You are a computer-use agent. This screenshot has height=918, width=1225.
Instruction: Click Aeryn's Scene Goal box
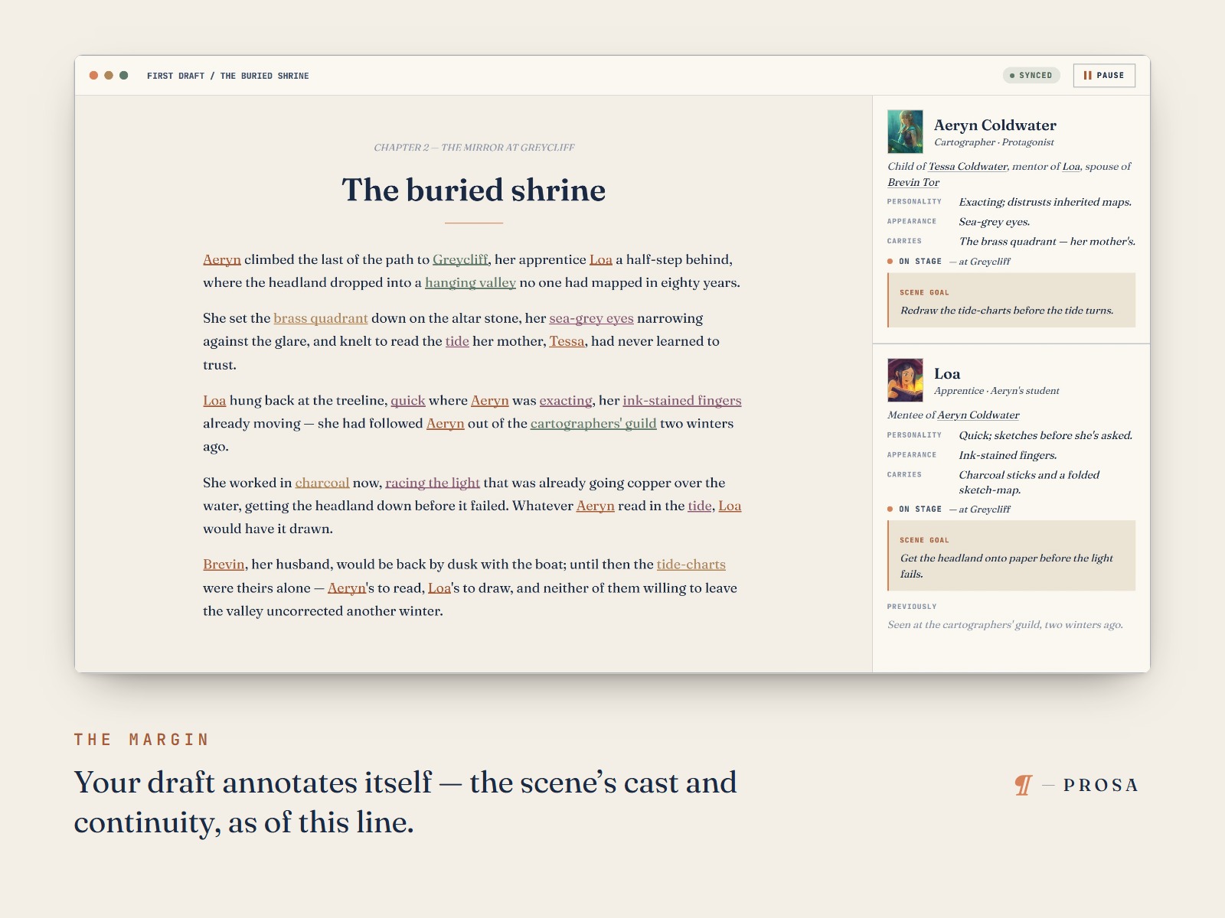pos(1011,301)
